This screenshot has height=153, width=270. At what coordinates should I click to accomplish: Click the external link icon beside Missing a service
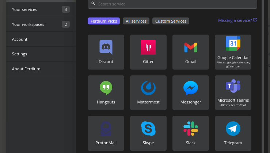(255, 20)
